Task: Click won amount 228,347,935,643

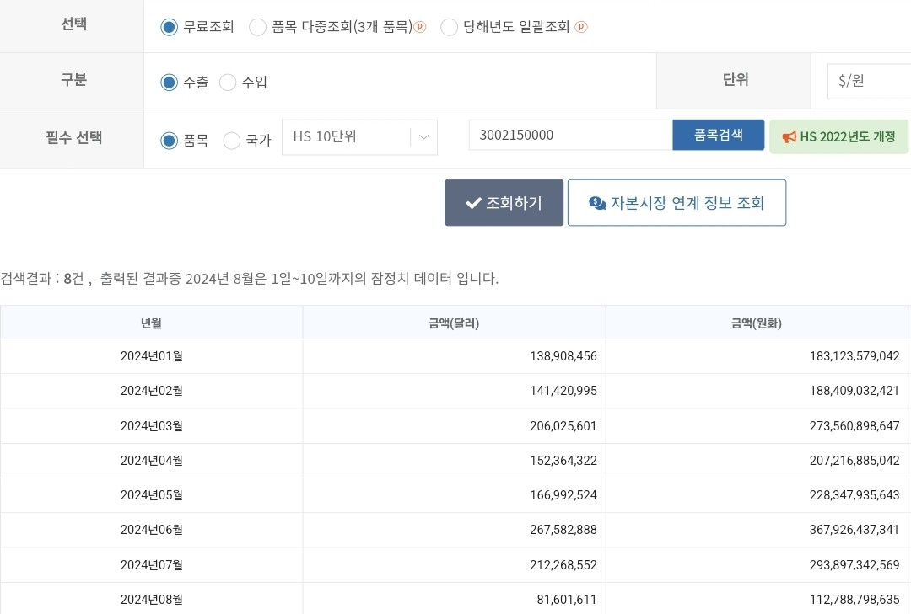Action: click(x=854, y=495)
